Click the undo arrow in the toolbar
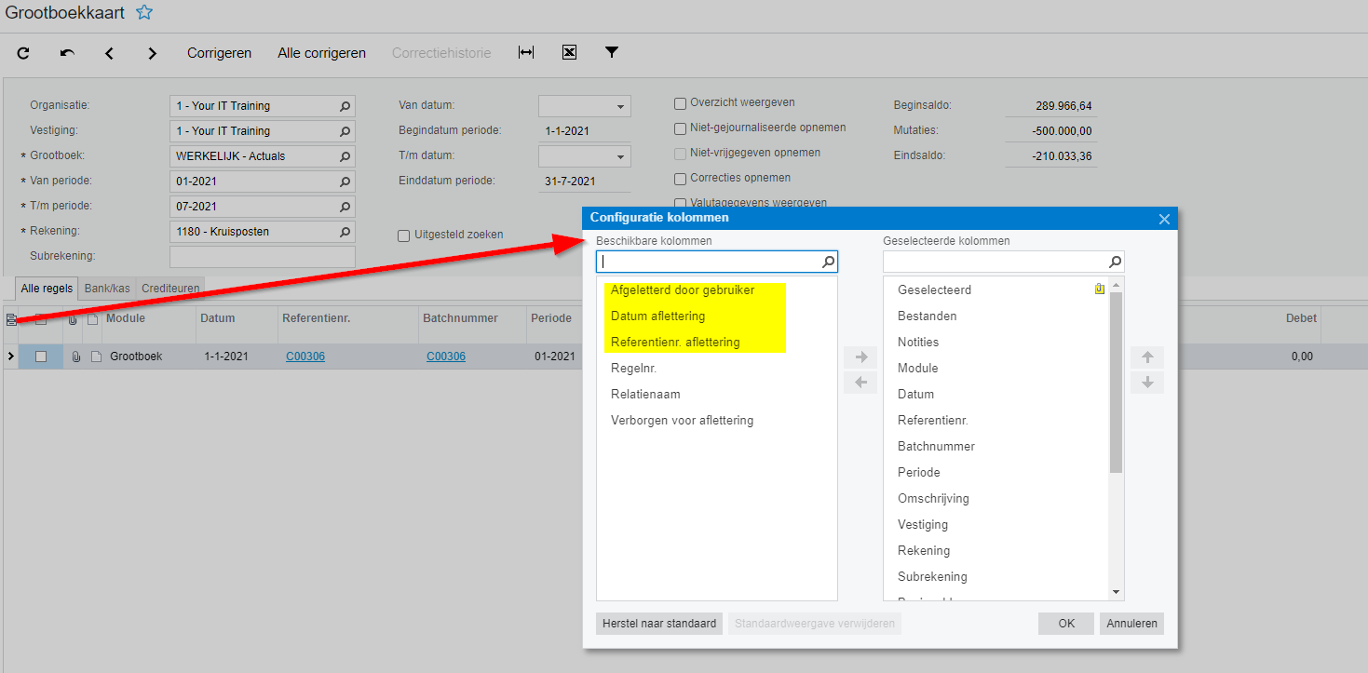This screenshot has height=673, width=1368. pyautogui.click(x=67, y=53)
